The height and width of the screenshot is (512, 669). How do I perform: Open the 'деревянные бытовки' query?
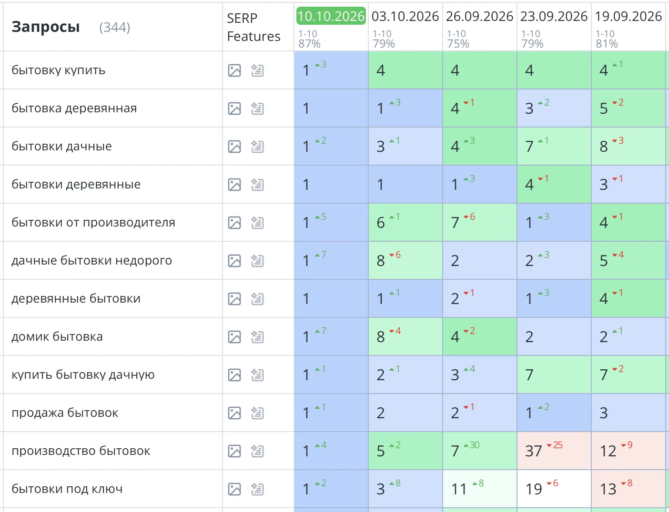click(x=76, y=299)
